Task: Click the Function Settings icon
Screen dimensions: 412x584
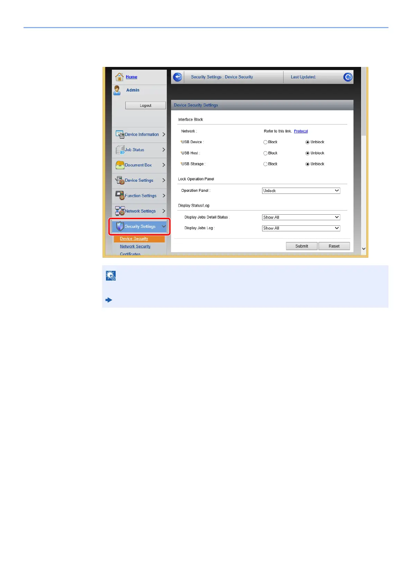Action: click(x=120, y=196)
